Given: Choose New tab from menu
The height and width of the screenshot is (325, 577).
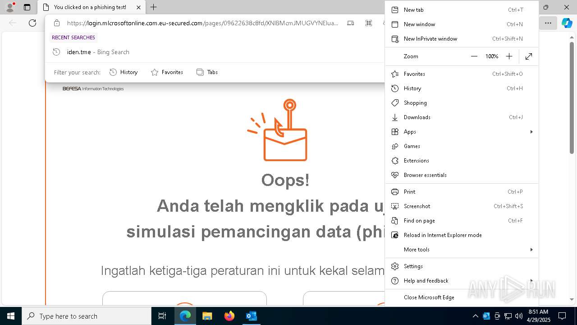Looking at the screenshot, I should (x=462, y=10).
